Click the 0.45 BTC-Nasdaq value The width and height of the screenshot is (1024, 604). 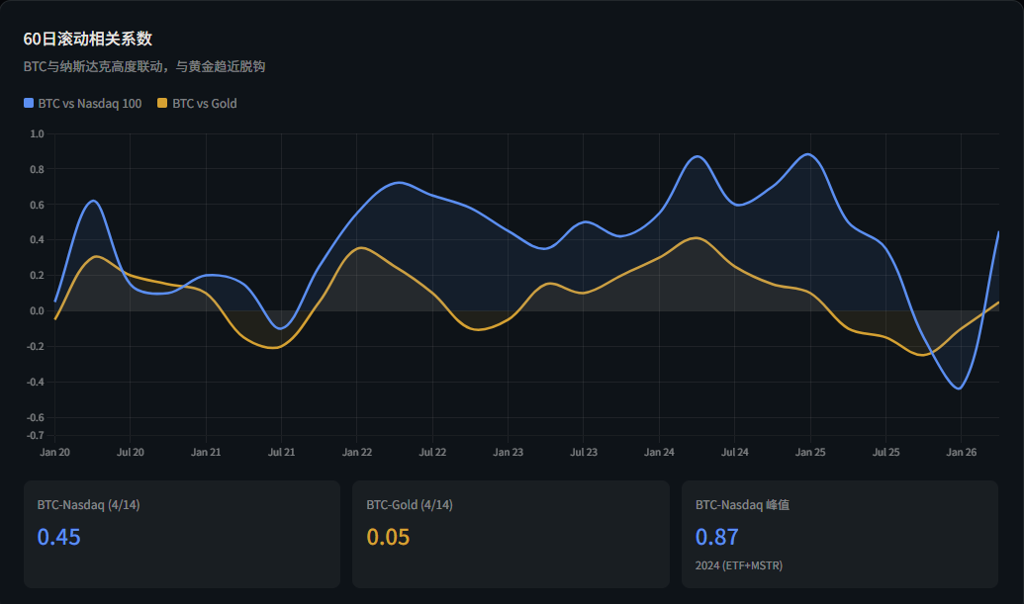58,537
